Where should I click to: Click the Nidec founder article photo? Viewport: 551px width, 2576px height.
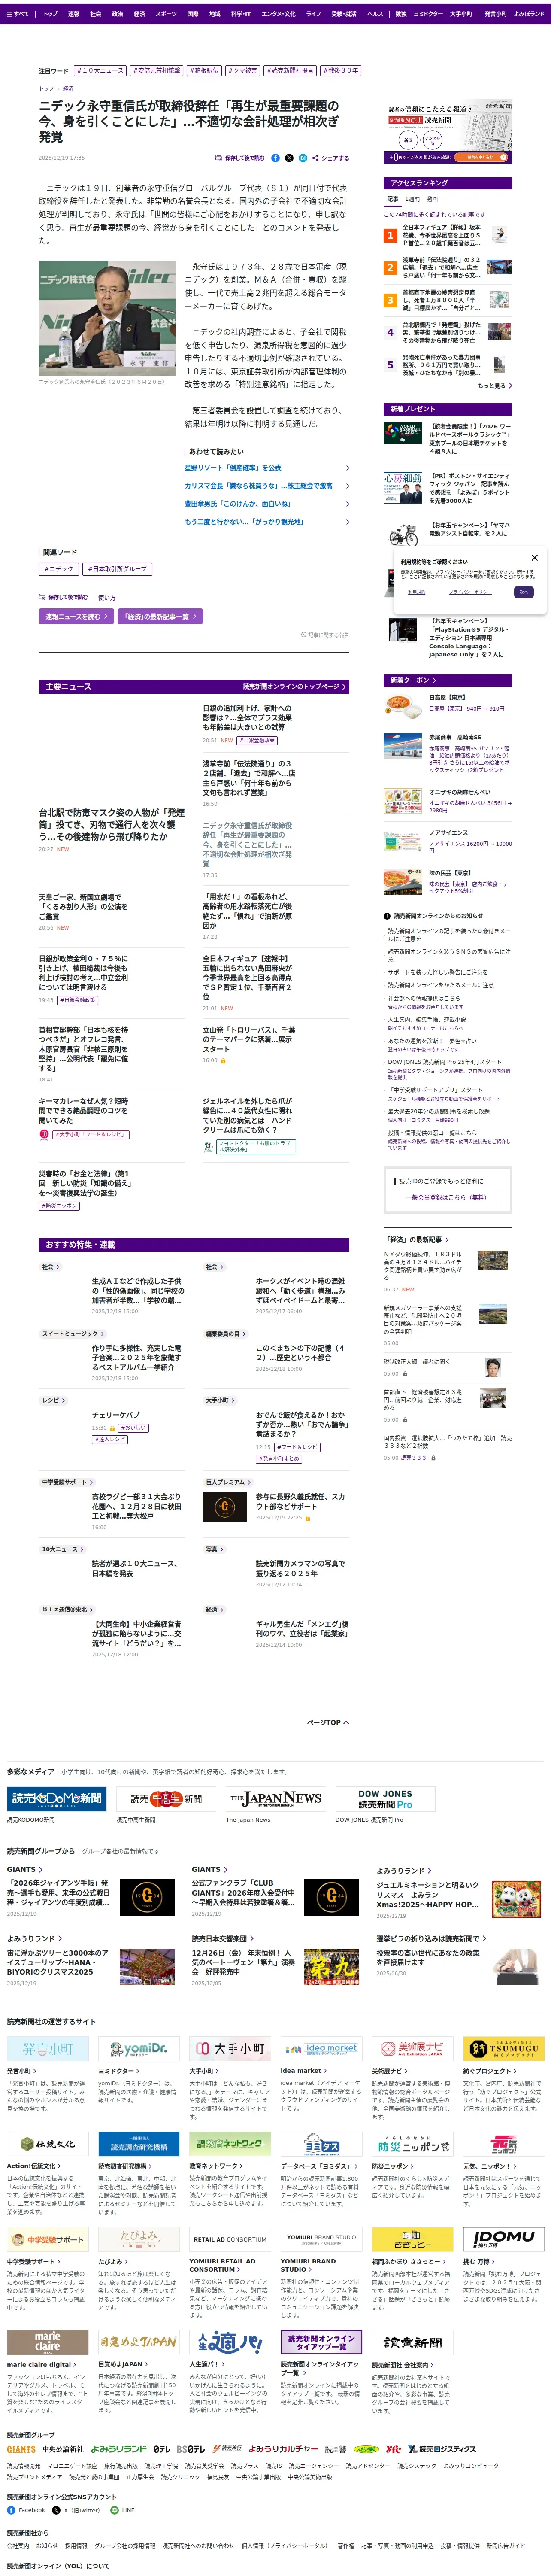[x=107, y=318]
